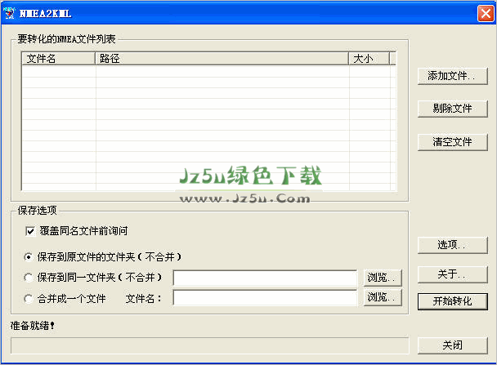The image size is (497, 365).
Task: Click 浏览 button beside folder path field
Action: click(x=383, y=278)
